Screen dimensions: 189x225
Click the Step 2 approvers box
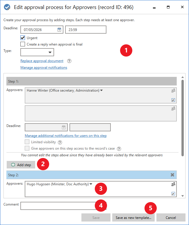(101, 189)
